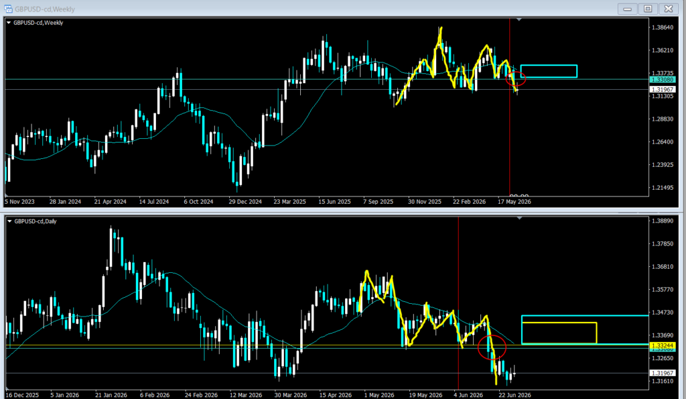The image size is (686, 399).
Task: Click the 15 Jun 2025 date label
Action: (335, 202)
